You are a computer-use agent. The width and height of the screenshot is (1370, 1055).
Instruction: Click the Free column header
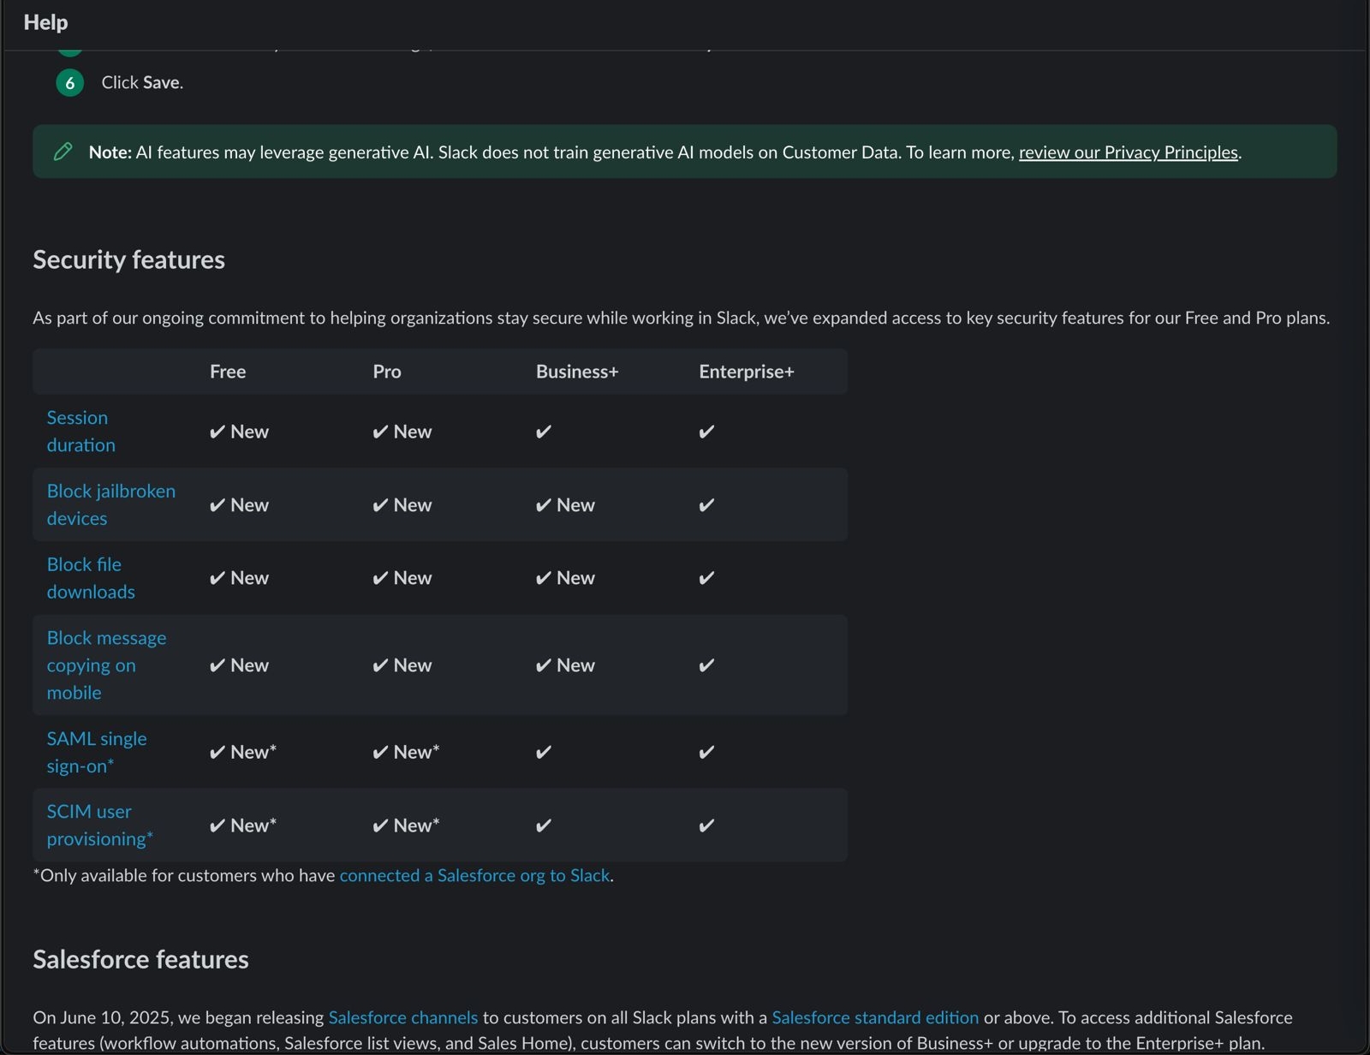click(x=228, y=372)
